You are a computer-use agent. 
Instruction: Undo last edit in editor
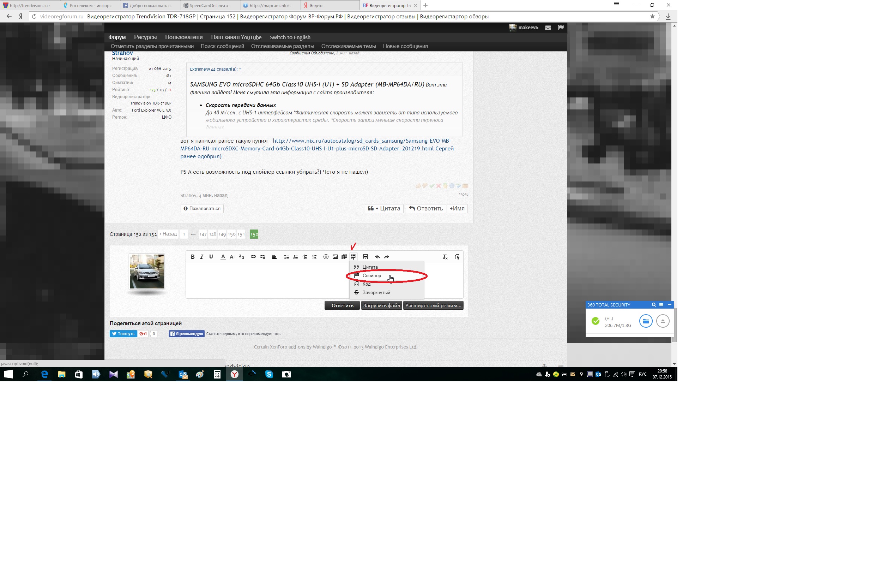click(377, 257)
